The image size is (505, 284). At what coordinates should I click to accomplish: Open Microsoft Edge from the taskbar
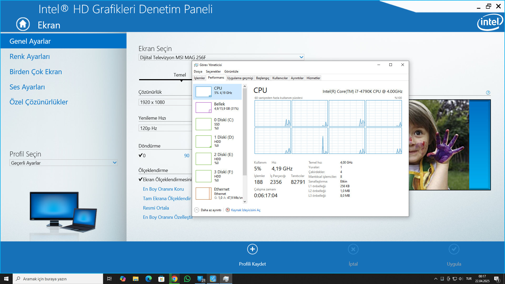[148, 279]
